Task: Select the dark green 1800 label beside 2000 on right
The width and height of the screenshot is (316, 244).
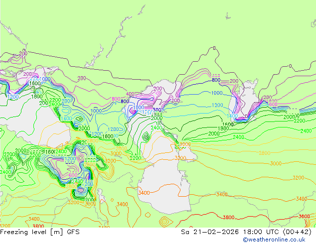Action: pos(223,128)
